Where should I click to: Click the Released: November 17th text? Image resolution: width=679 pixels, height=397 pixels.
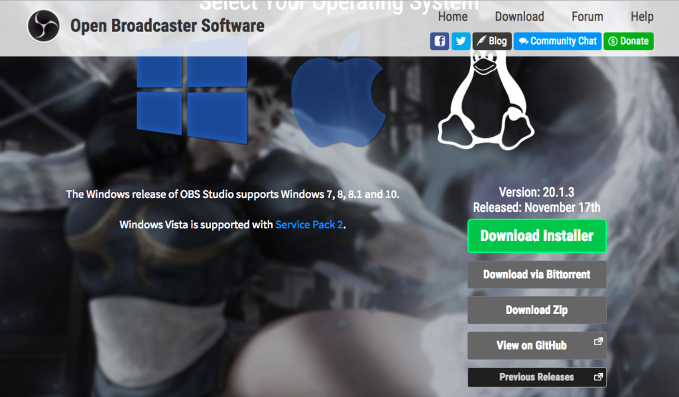pos(536,207)
